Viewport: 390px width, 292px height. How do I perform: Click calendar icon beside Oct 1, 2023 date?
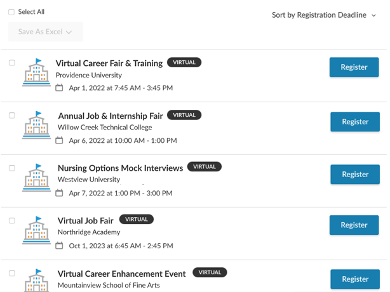[60, 246]
